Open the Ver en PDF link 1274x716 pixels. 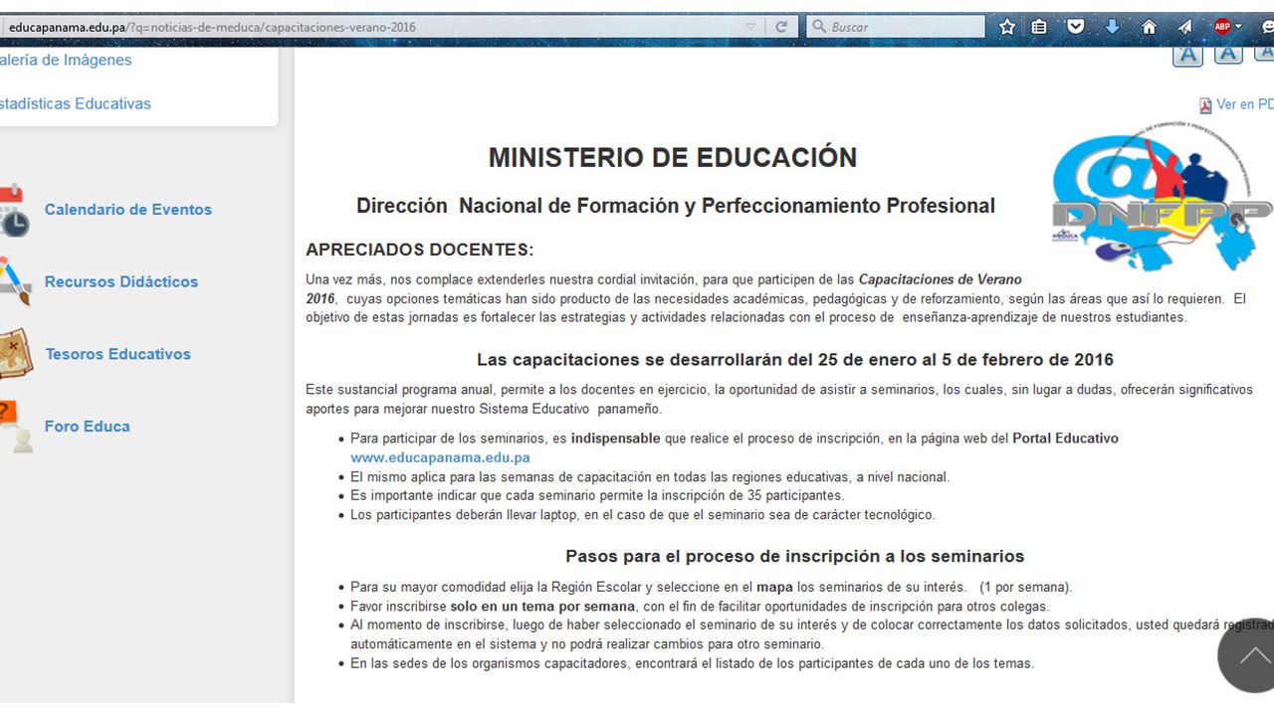coord(1244,104)
